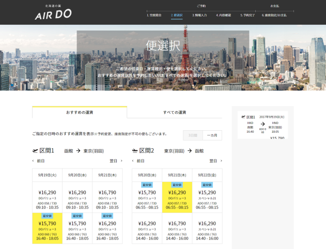
Task: Select 区間1 9月21日 16:40 flight ¥16,290
Action: [x=107, y=228]
